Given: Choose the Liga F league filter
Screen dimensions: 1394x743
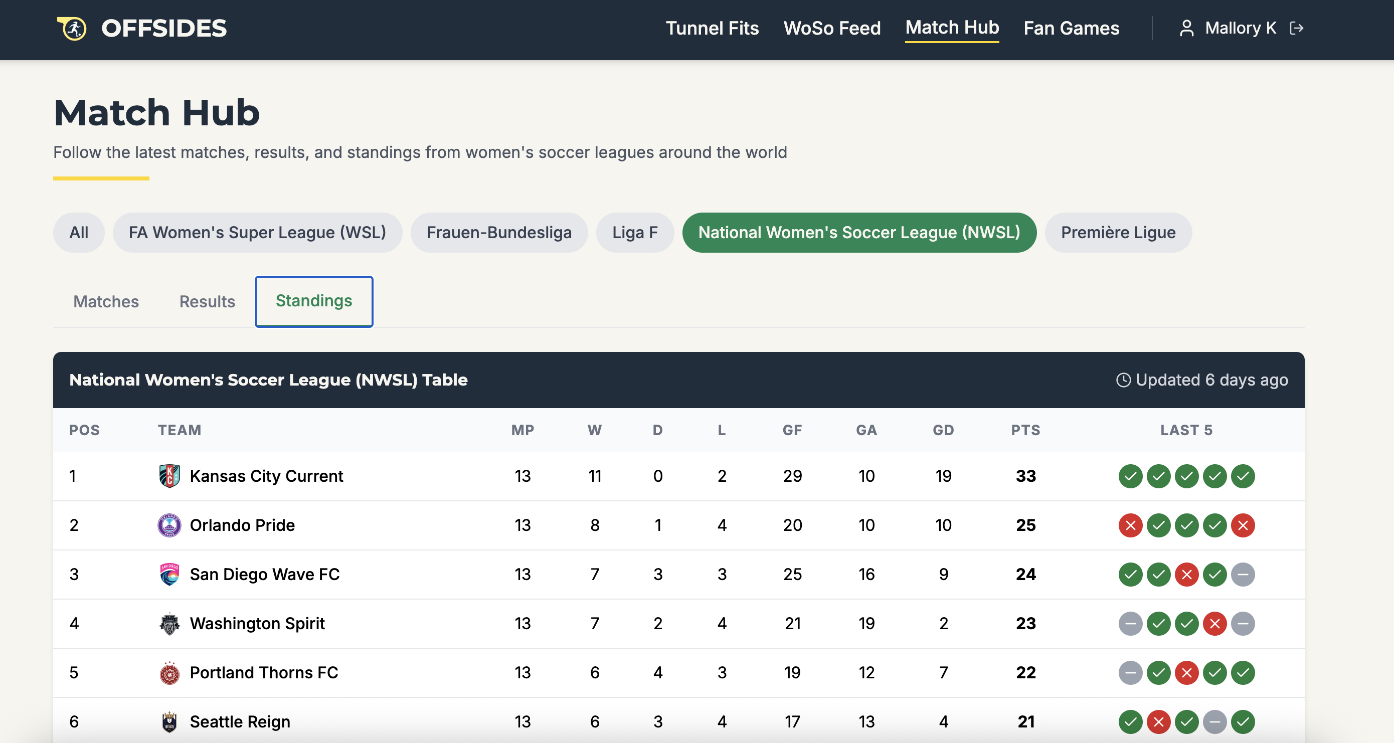Looking at the screenshot, I should (634, 233).
